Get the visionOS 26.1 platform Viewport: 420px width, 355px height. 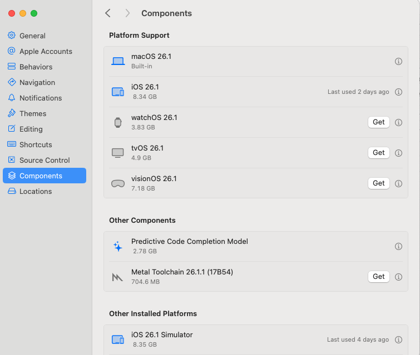tap(378, 183)
